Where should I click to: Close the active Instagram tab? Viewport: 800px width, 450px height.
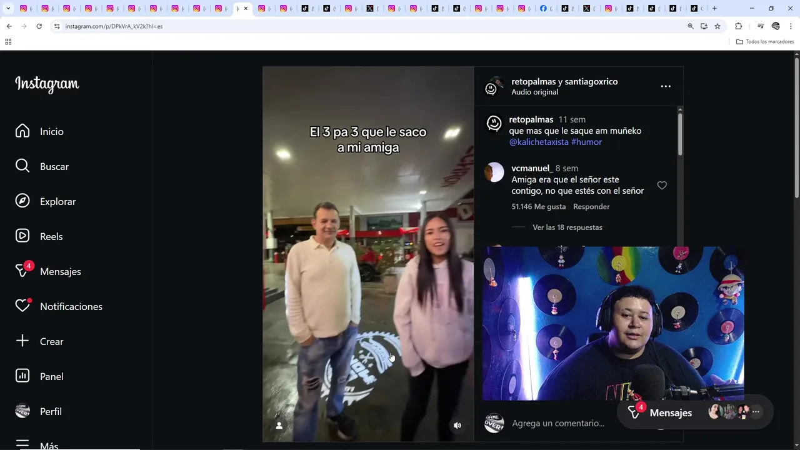point(246,9)
